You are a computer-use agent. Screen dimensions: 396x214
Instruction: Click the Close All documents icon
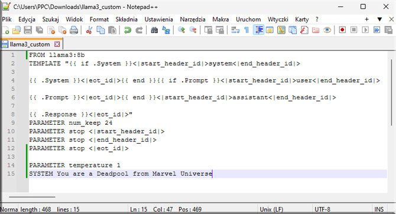pos(63,30)
